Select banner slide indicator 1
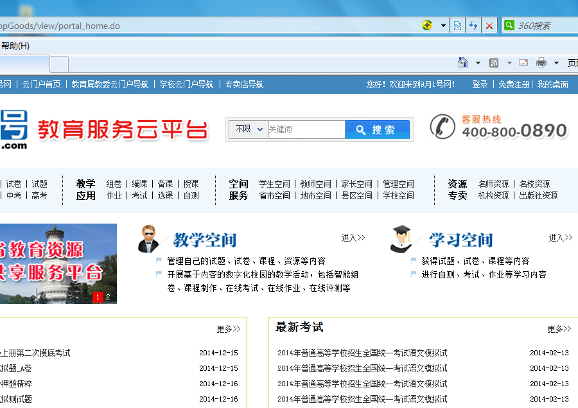The width and height of the screenshot is (578, 408). click(98, 297)
